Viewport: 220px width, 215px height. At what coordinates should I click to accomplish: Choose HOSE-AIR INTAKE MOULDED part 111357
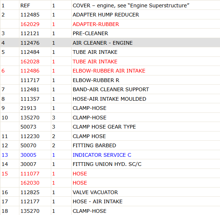coord(30,99)
